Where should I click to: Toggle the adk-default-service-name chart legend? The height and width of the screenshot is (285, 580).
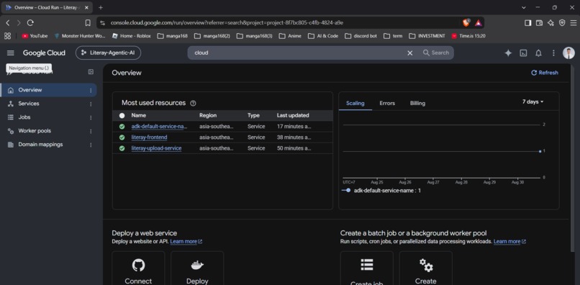point(381,191)
